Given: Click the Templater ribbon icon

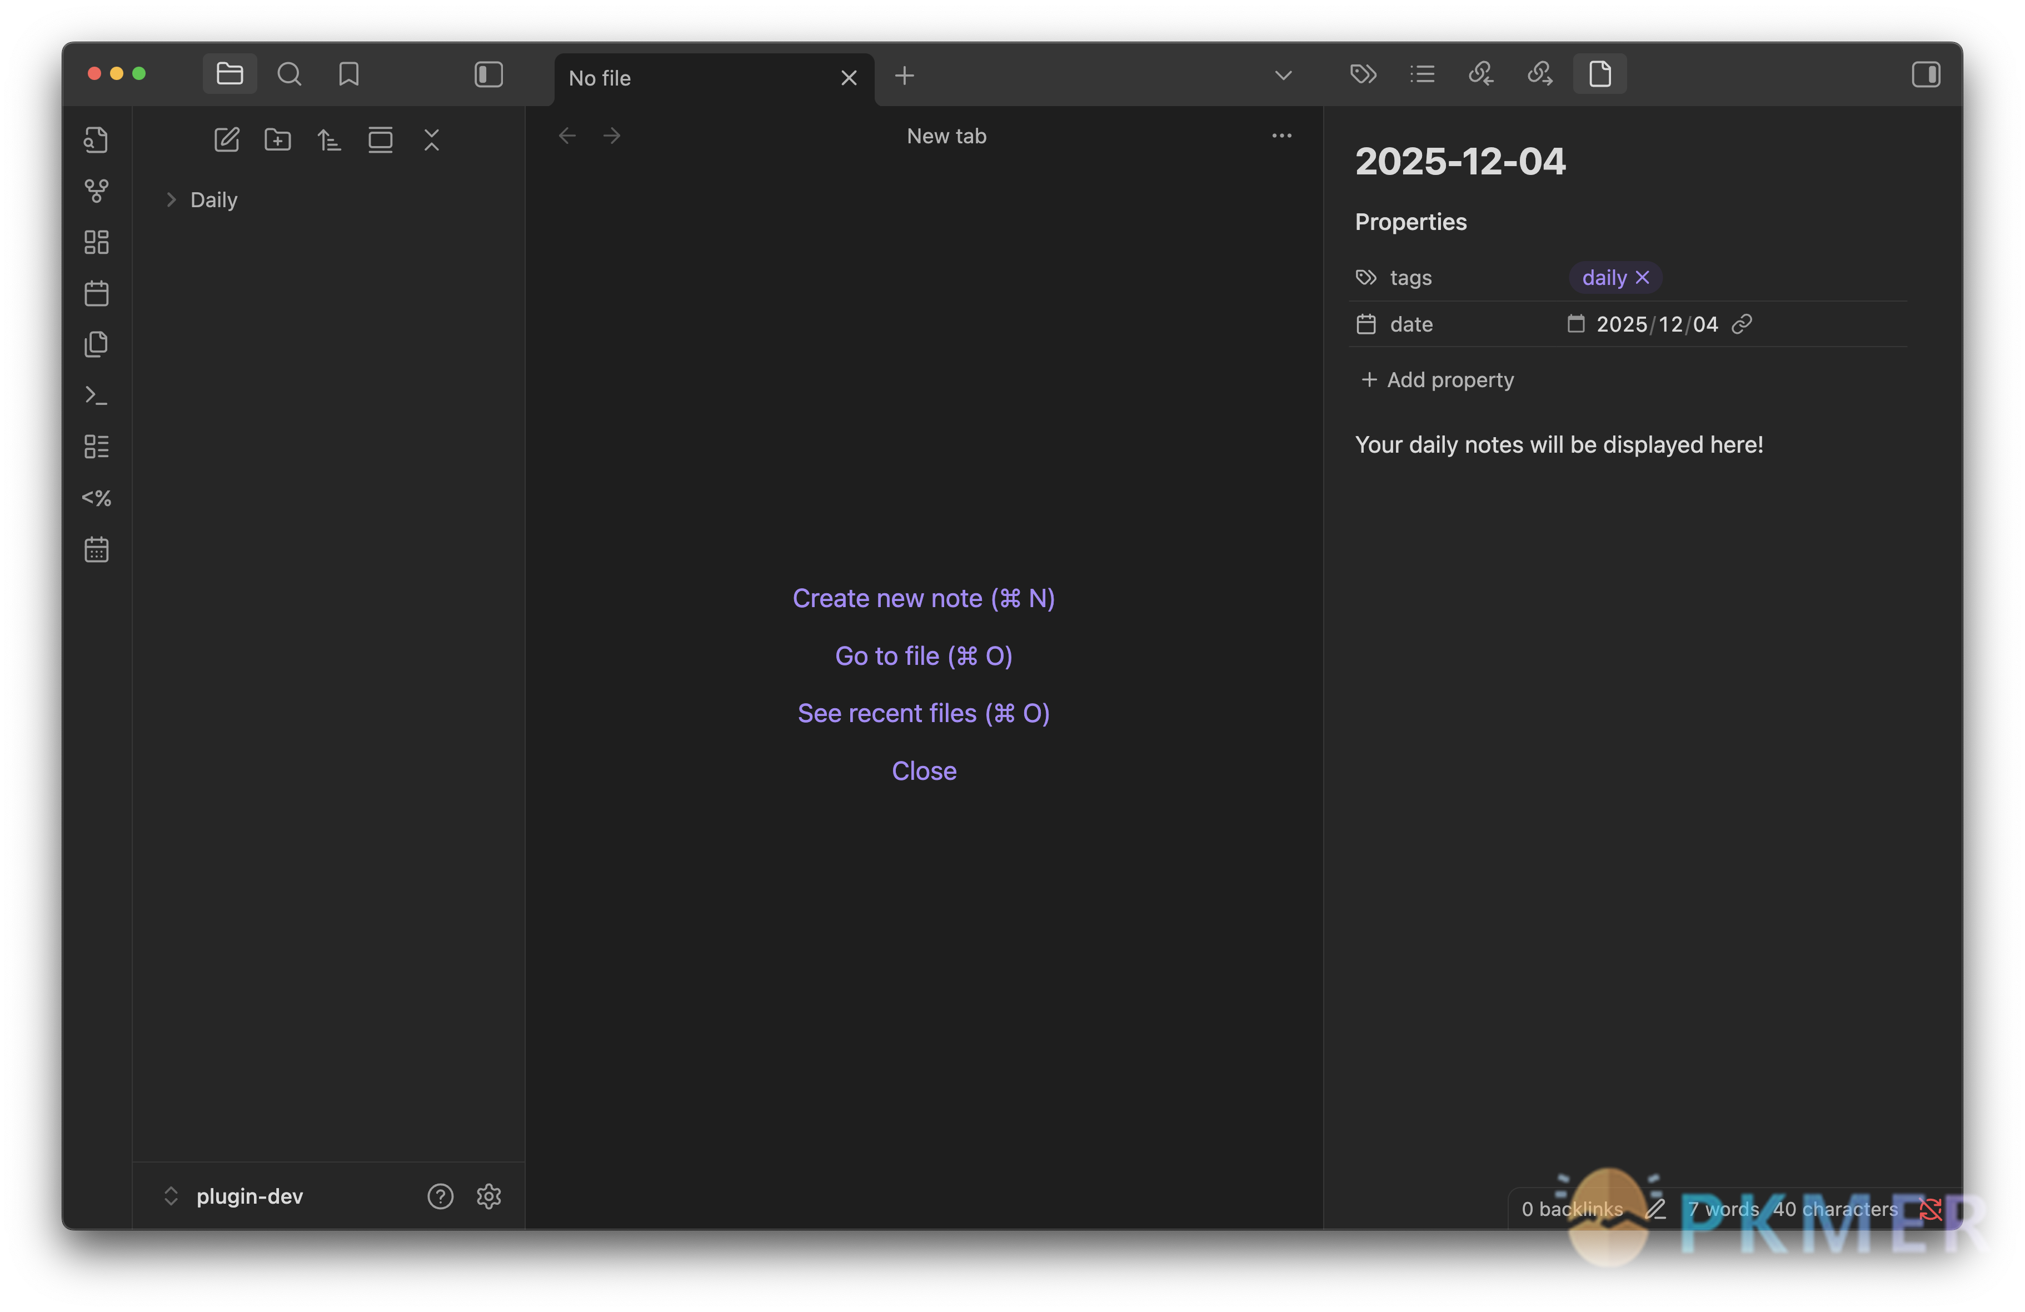Looking at the screenshot, I should pyautogui.click(x=97, y=498).
